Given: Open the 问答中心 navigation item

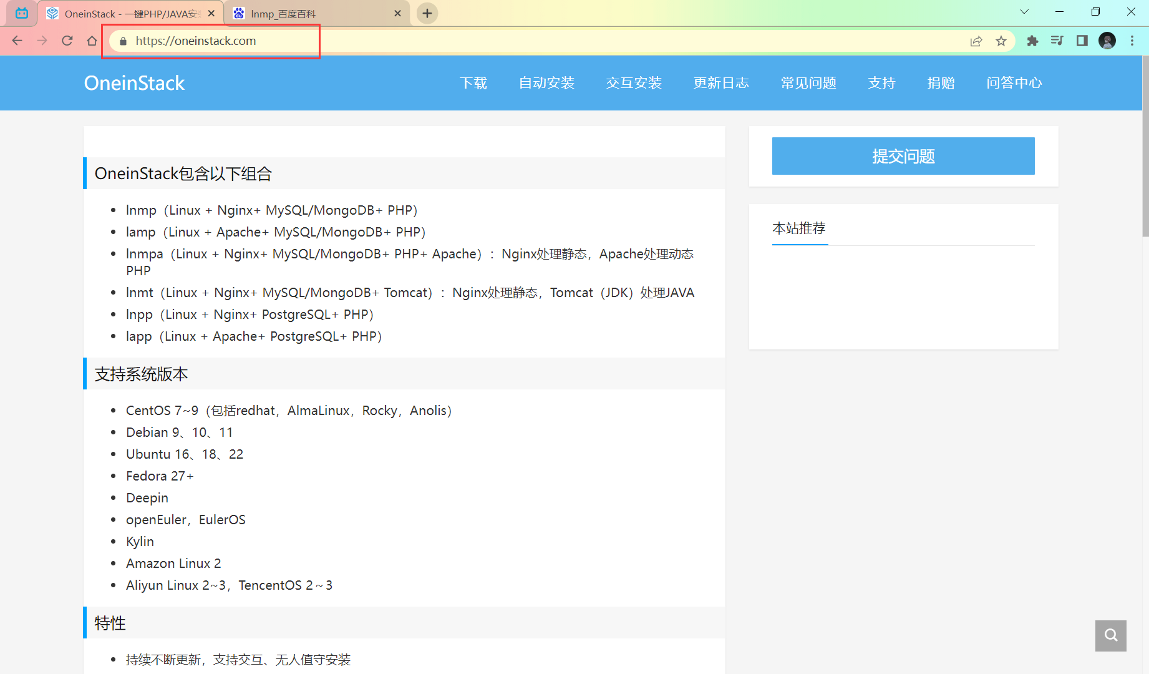Looking at the screenshot, I should pos(1014,83).
